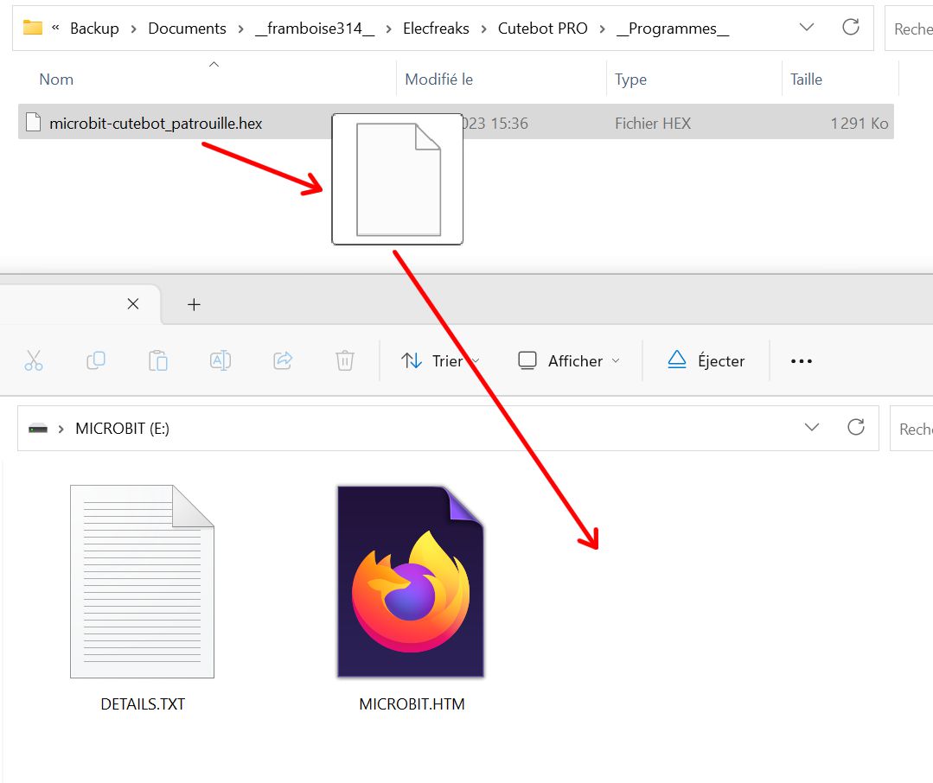Sort by the Taille column header
Screen dimensions: 933x783
tap(806, 79)
